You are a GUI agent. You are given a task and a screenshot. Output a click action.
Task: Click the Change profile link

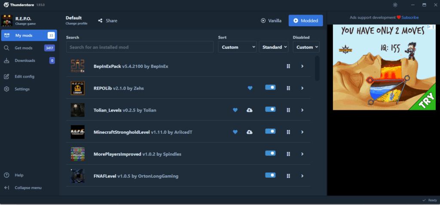click(76, 24)
